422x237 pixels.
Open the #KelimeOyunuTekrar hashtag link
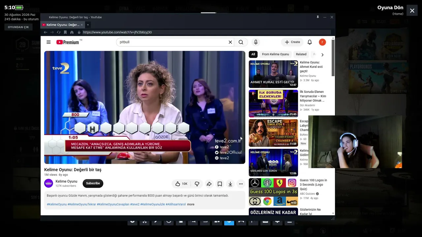coord(82,204)
